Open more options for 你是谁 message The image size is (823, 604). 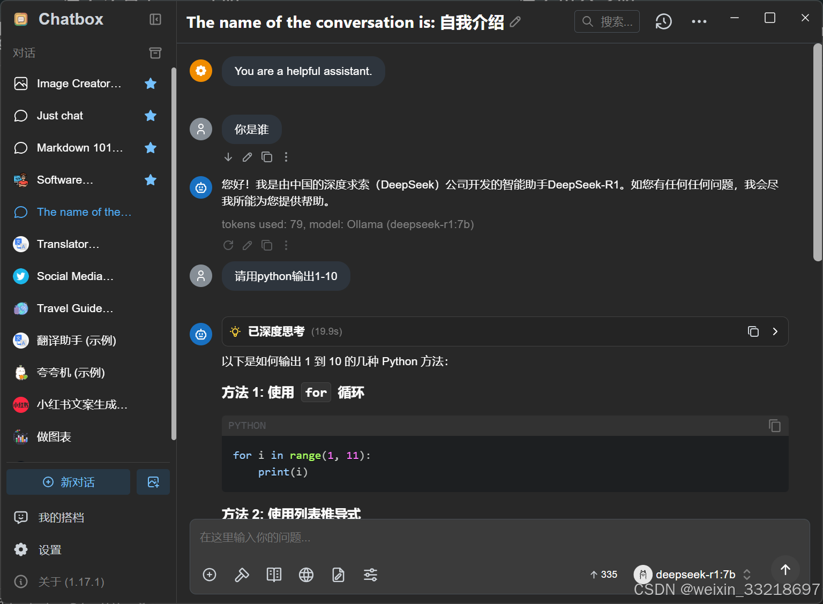[x=286, y=157]
